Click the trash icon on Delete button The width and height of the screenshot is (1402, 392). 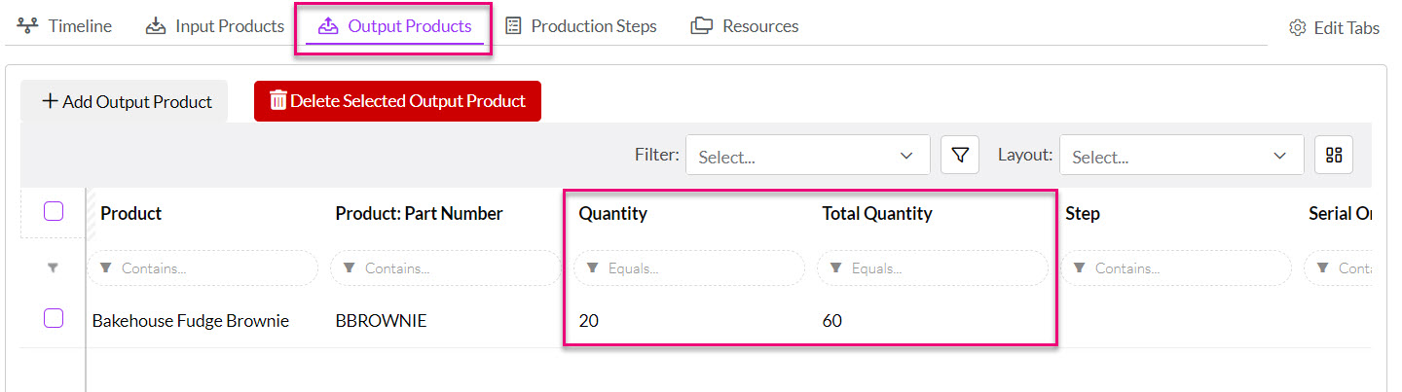278,100
